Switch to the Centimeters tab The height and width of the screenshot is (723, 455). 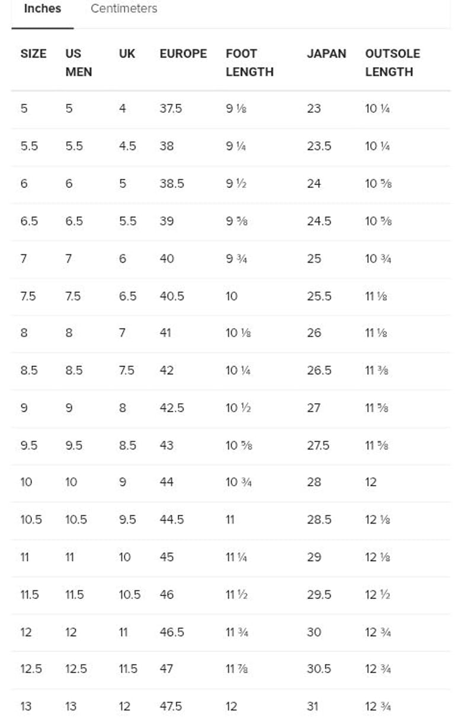point(124,9)
